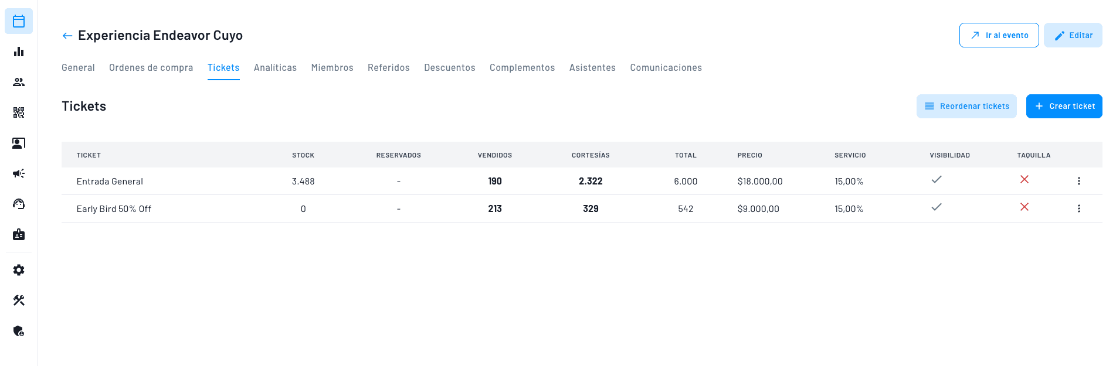Toggle taquilla red X for Entrada General
1106x366 pixels.
coord(1024,179)
